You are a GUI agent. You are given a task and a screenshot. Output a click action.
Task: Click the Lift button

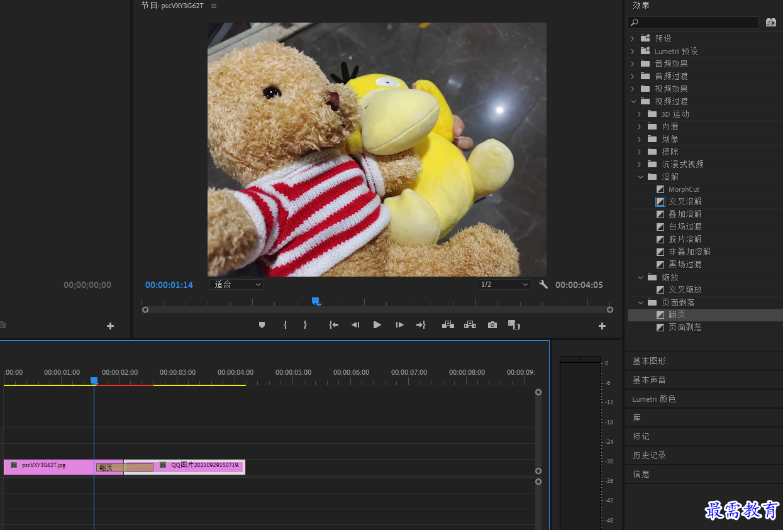[448, 325]
